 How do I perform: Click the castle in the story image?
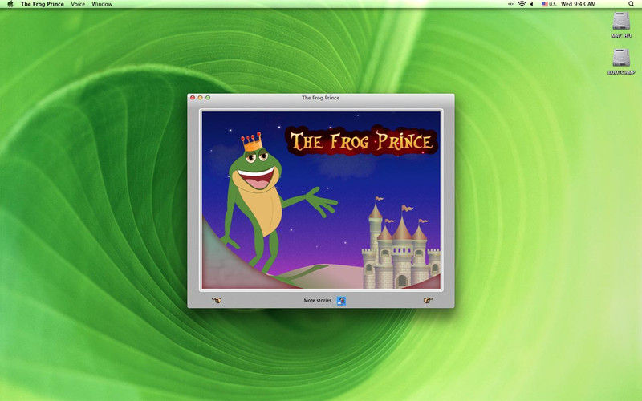click(399, 245)
